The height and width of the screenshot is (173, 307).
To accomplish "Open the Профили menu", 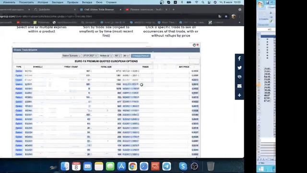I will tap(72, 2).
